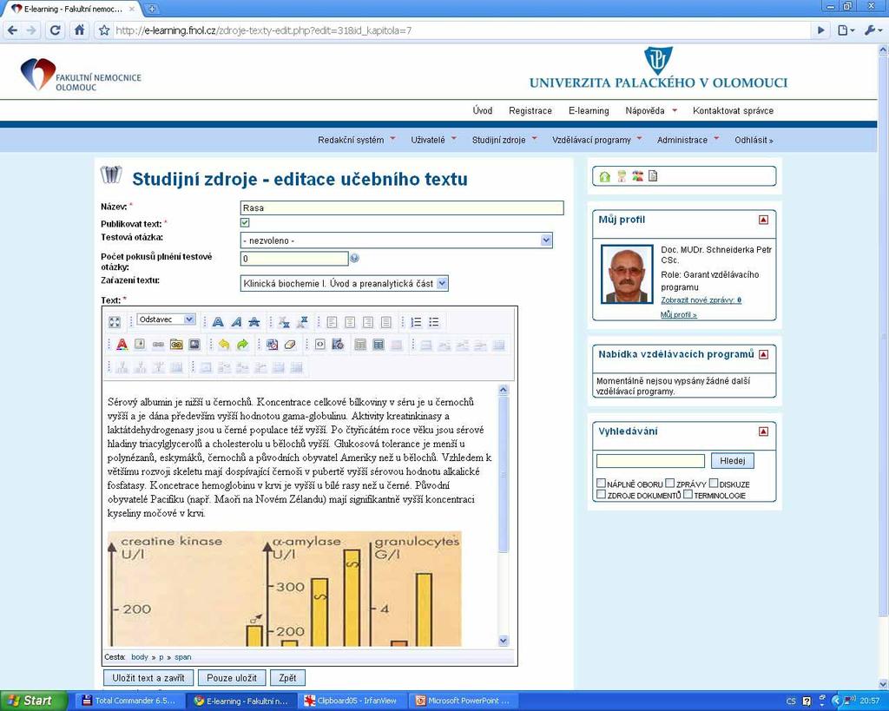Click the Vyhledávání search input
The width and height of the screenshot is (889, 711).
[650, 460]
